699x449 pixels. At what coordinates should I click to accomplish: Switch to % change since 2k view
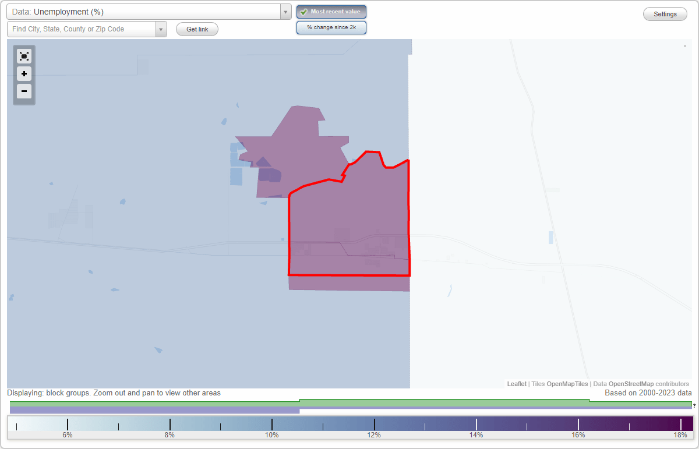point(331,27)
